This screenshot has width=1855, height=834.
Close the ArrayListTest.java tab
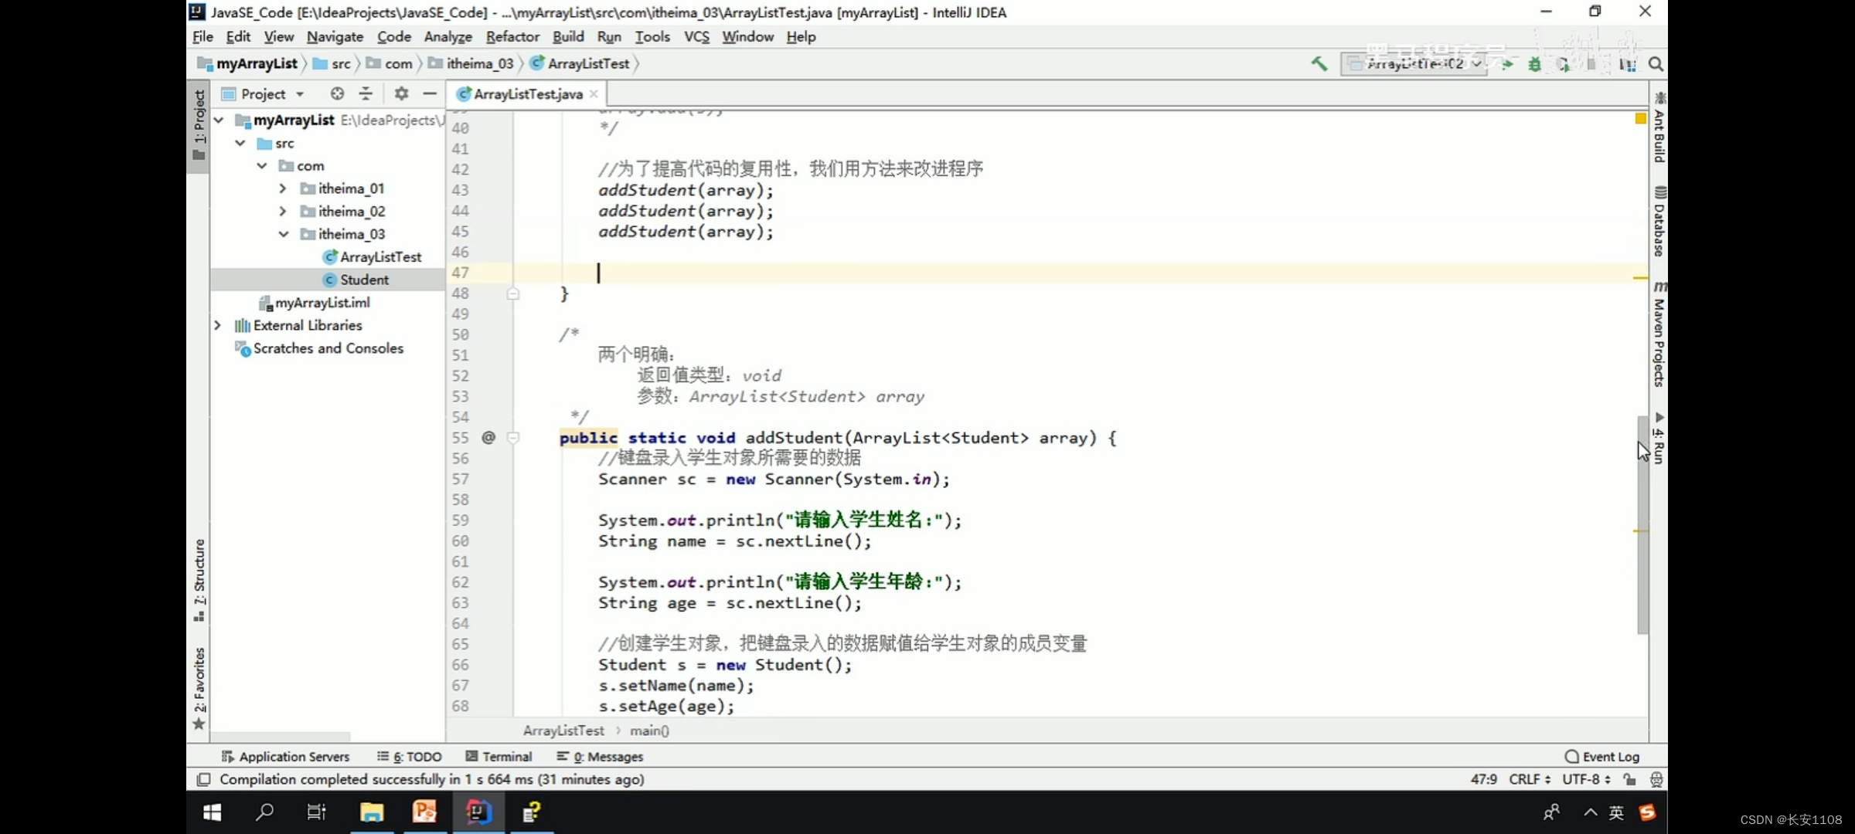coord(594,94)
